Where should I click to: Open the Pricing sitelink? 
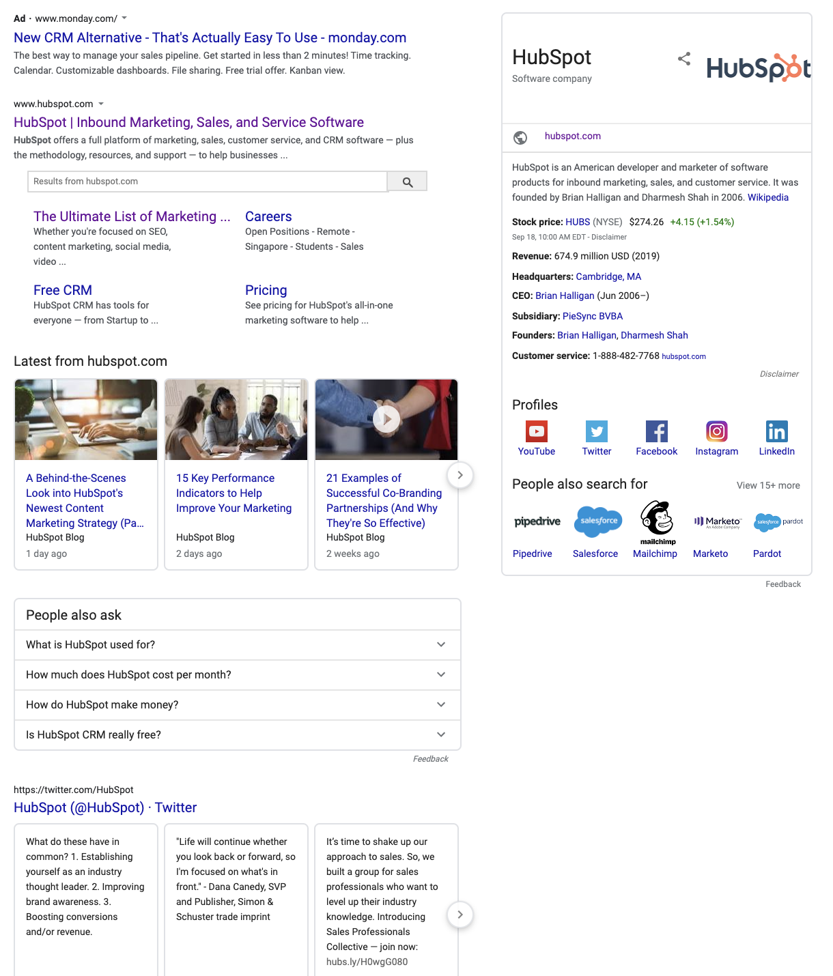click(266, 290)
